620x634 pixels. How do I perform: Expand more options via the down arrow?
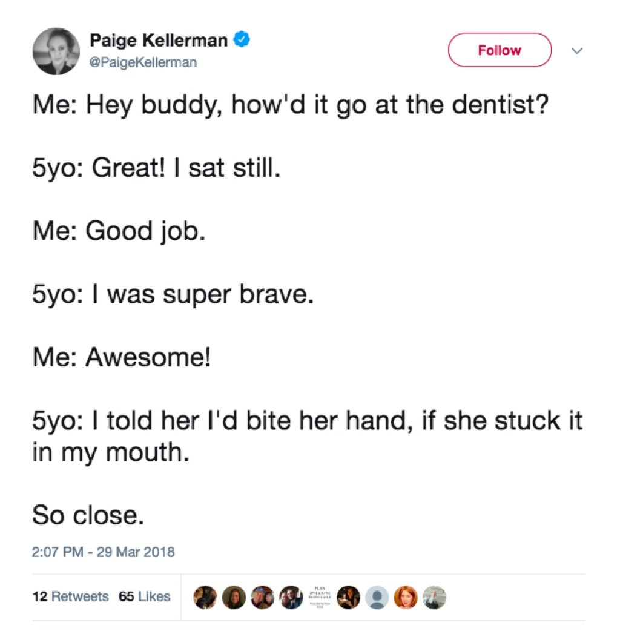tap(578, 51)
